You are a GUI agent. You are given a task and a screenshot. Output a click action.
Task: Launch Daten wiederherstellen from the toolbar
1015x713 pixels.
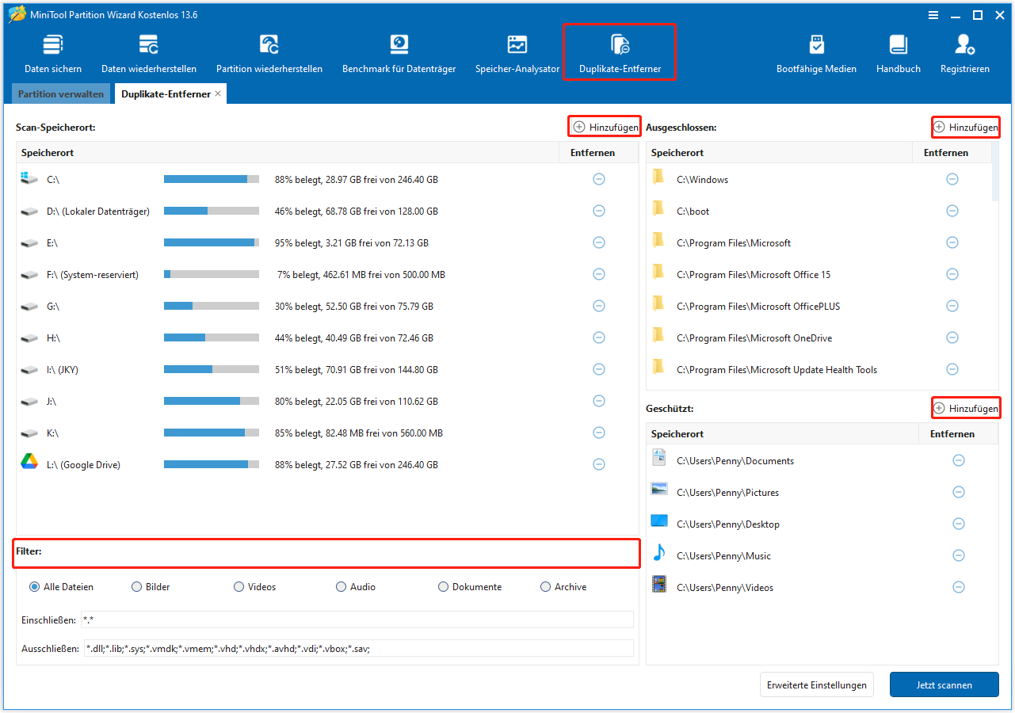click(x=149, y=54)
